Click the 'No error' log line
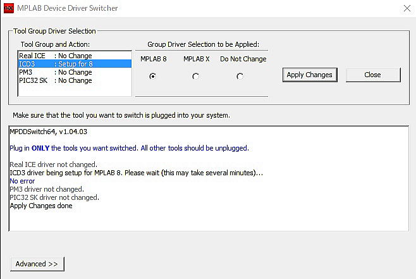The width and height of the screenshot is (416, 279). tap(22, 181)
